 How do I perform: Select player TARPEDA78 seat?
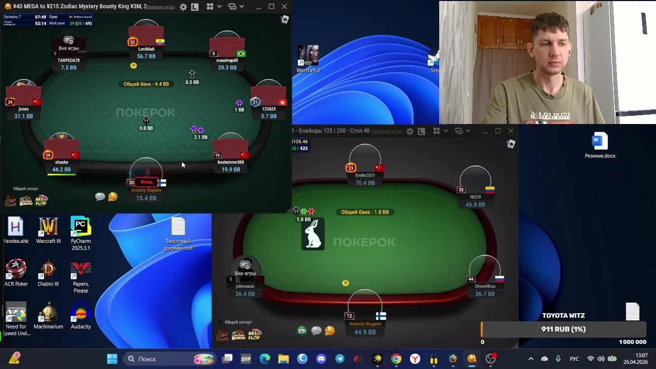click(x=69, y=51)
